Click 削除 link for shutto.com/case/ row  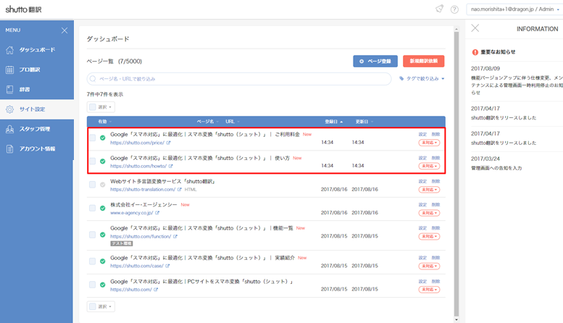coord(435,258)
